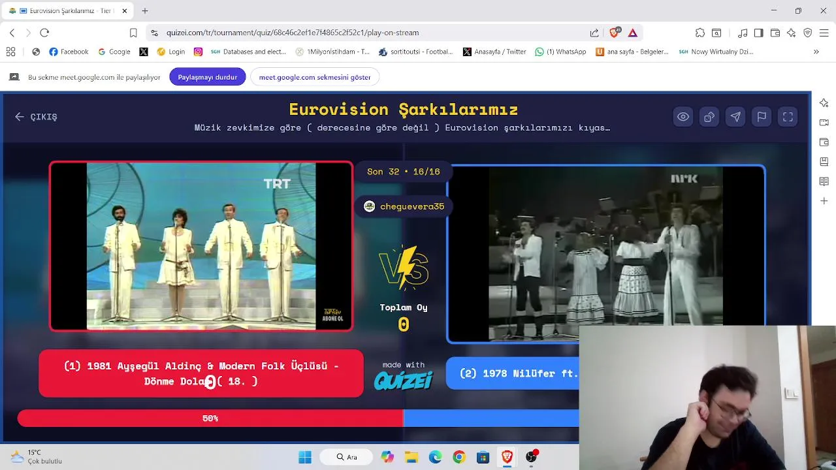The image size is (836, 470).
Task: Click the ÇIKIŞ exit back arrow
Action: pyautogui.click(x=36, y=117)
